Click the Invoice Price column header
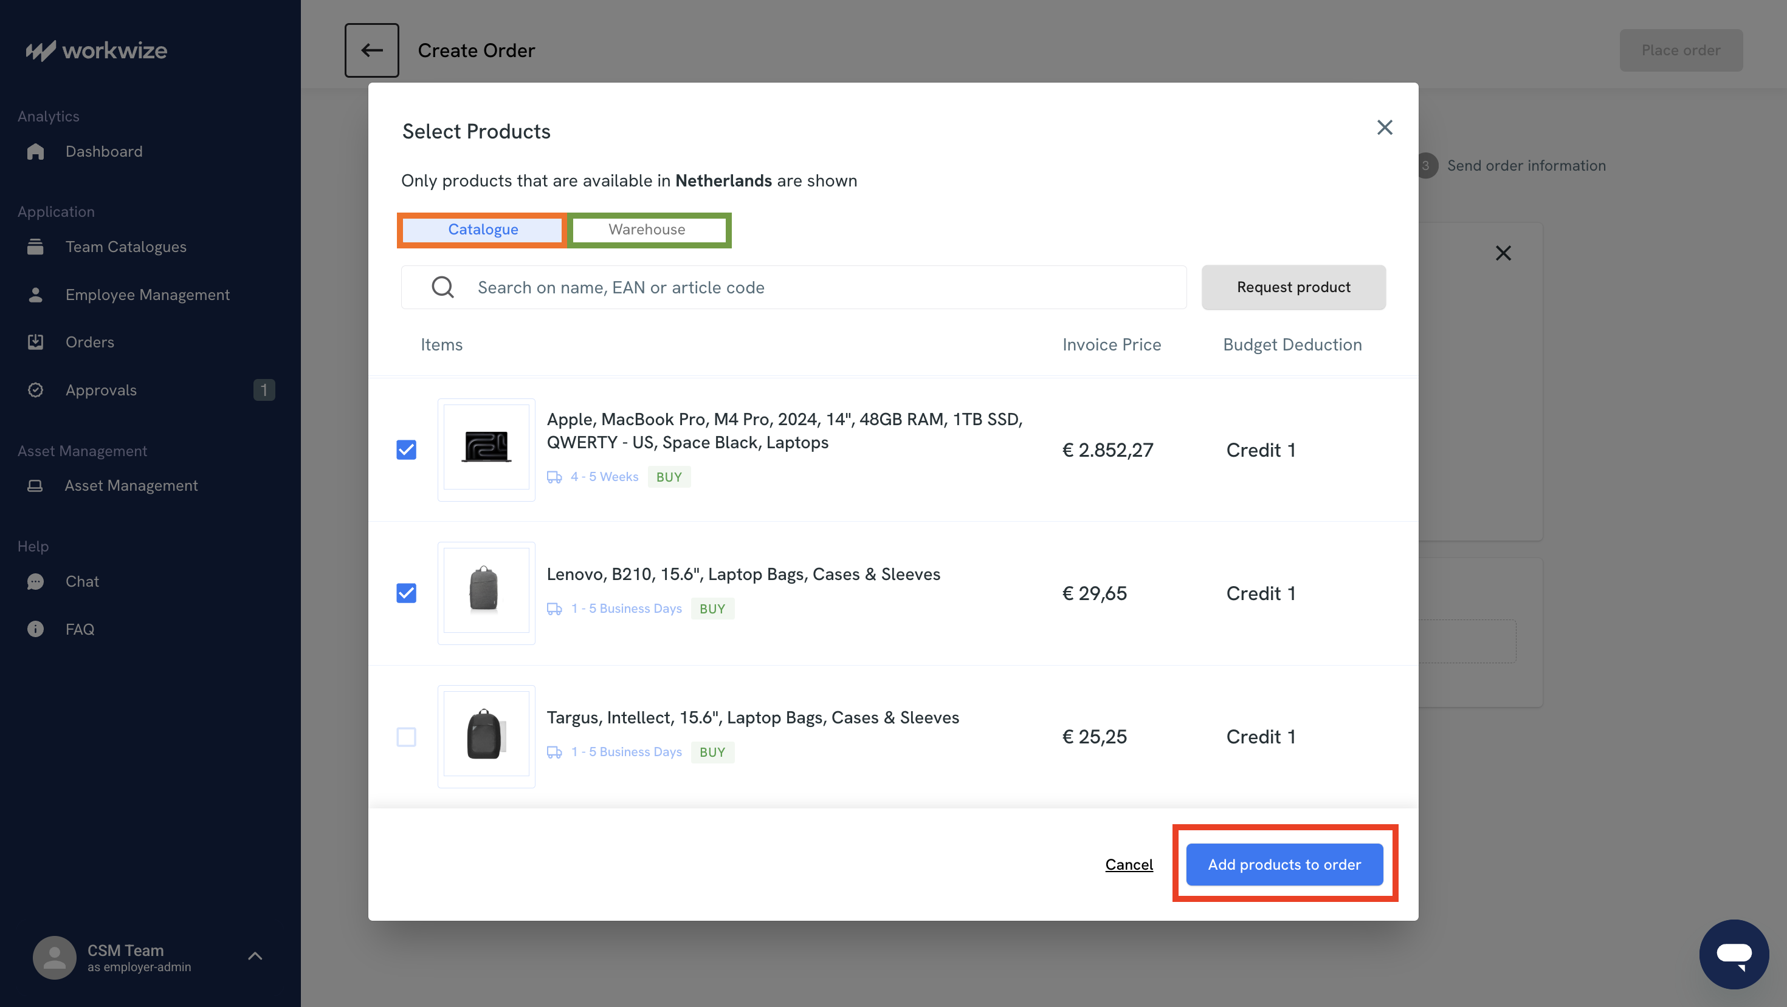1787x1007 pixels. click(x=1111, y=344)
